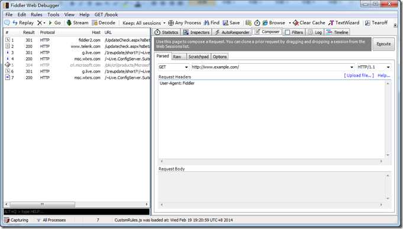Open the Browse dropdown arrow
403x229 pixels.
click(x=289, y=23)
